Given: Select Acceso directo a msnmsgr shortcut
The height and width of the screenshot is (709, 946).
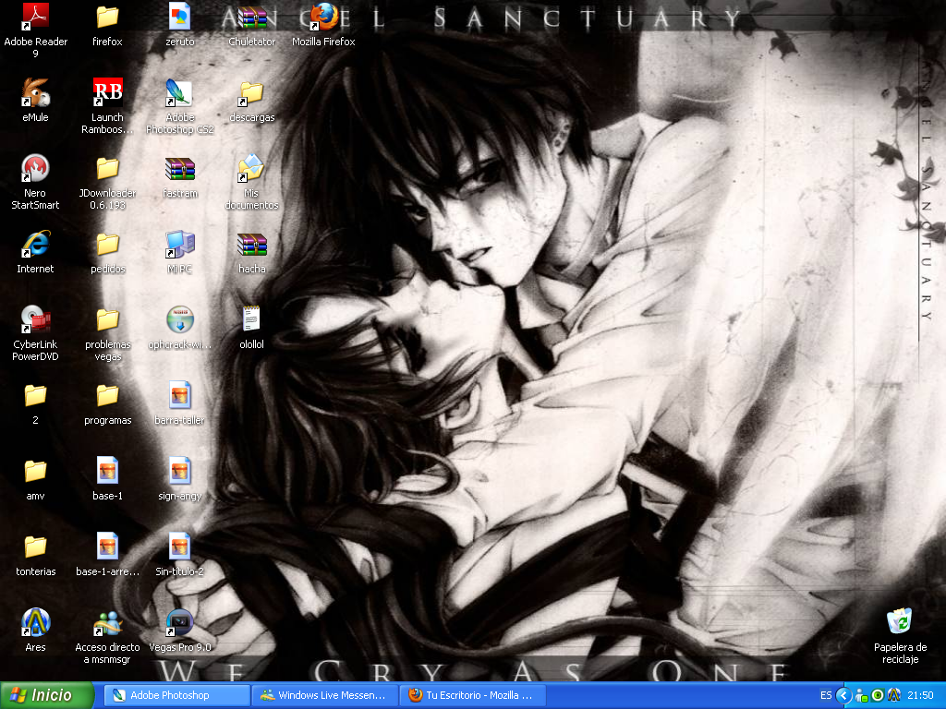Looking at the screenshot, I should pos(107,623).
